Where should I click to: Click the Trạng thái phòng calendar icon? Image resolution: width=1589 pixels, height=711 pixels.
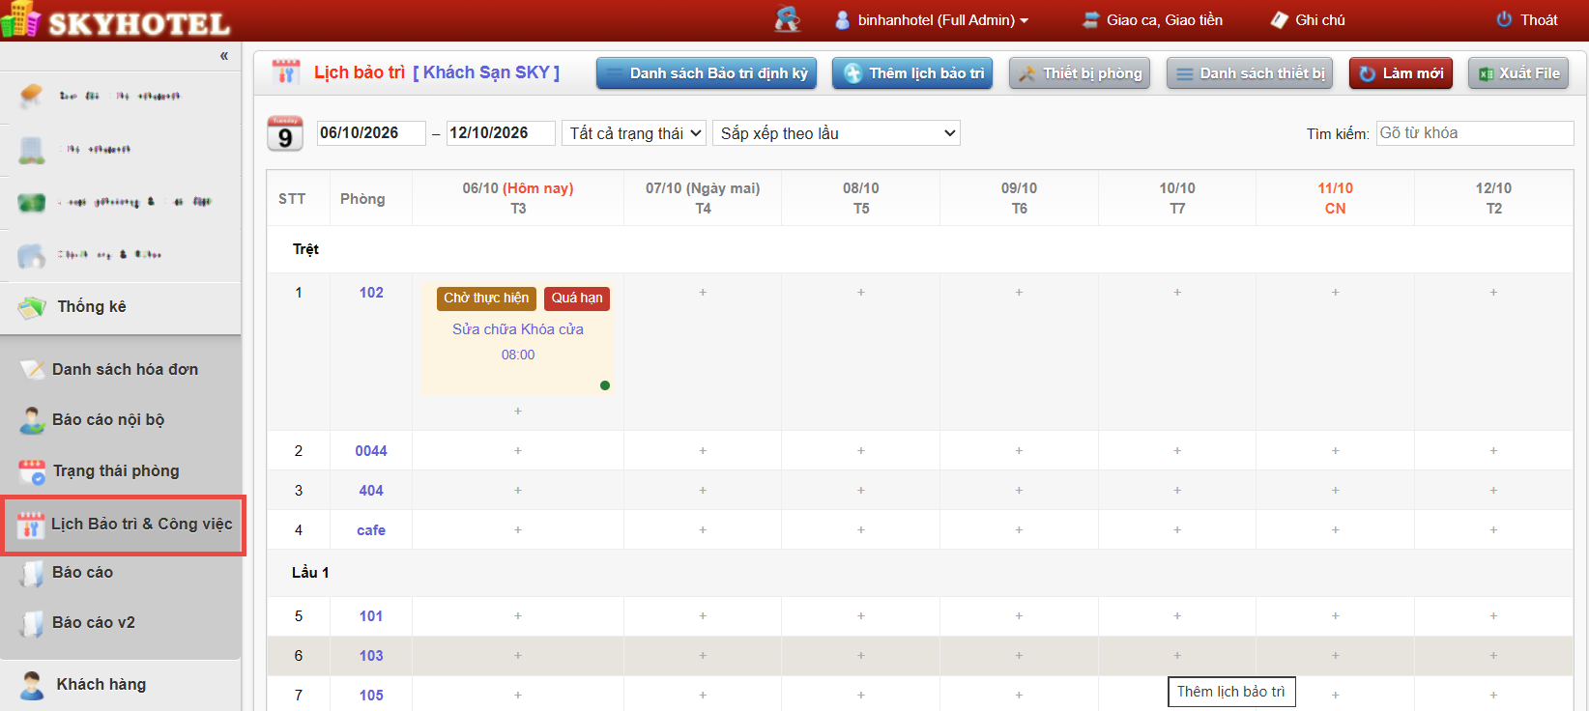(x=32, y=471)
